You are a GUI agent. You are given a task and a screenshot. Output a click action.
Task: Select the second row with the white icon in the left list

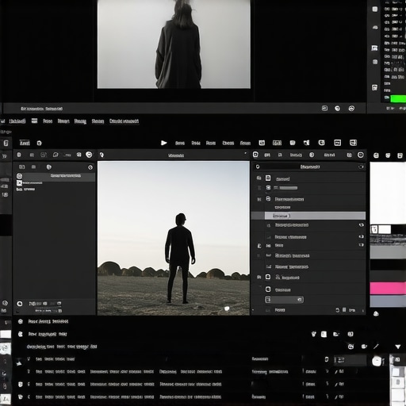[29, 183]
